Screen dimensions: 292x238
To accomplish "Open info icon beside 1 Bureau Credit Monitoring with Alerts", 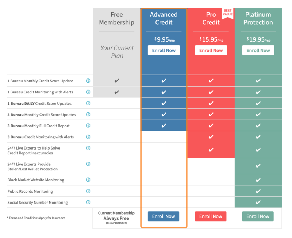I will pyautogui.click(x=88, y=92).
